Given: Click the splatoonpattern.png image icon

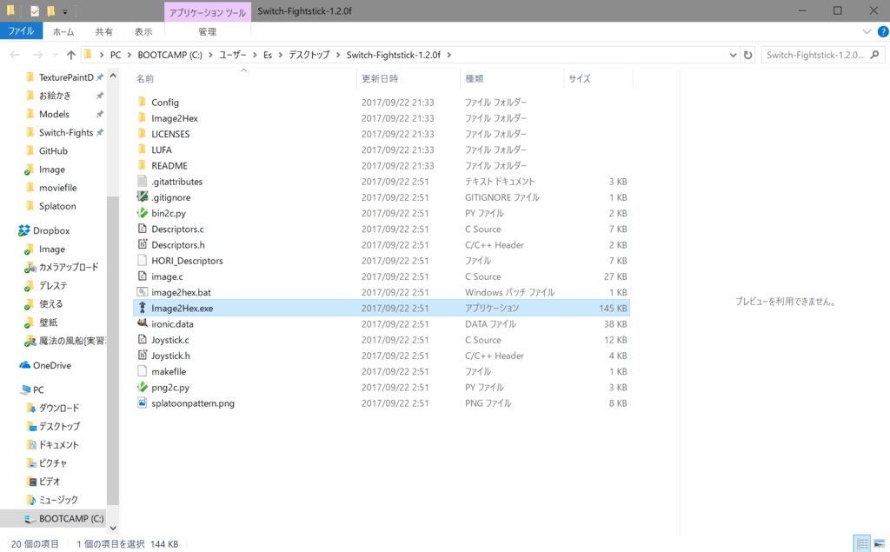Looking at the screenshot, I should [142, 402].
